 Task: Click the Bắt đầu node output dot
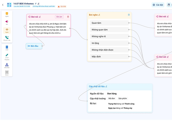click(42, 46)
